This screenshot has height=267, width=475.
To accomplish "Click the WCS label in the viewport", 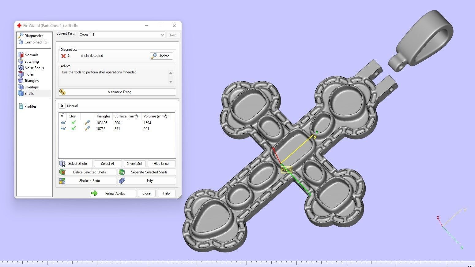I will [286, 169].
